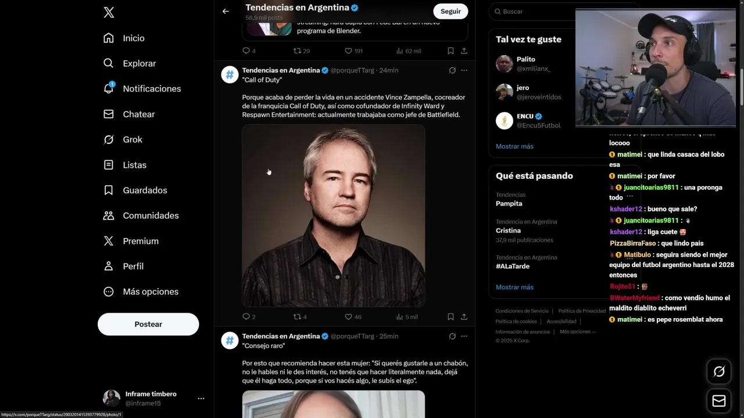Click the X logo icon
This screenshot has width=744, height=418.
pyautogui.click(x=109, y=12)
